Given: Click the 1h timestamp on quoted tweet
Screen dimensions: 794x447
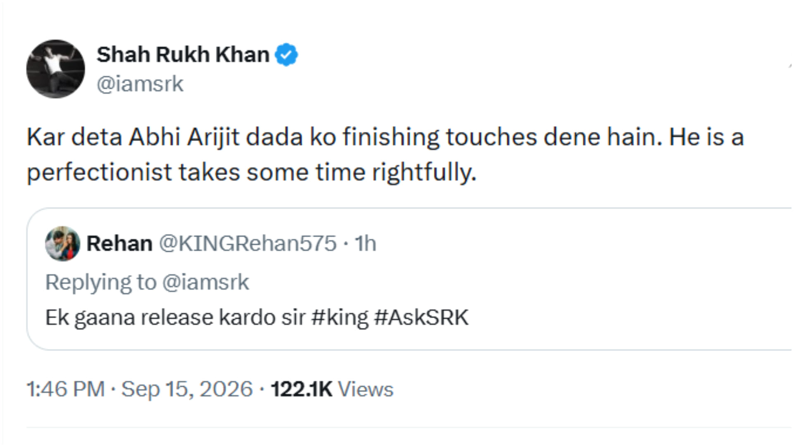Looking at the screenshot, I should coord(366,243).
